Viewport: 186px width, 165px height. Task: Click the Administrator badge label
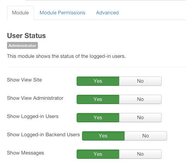[x=22, y=45]
